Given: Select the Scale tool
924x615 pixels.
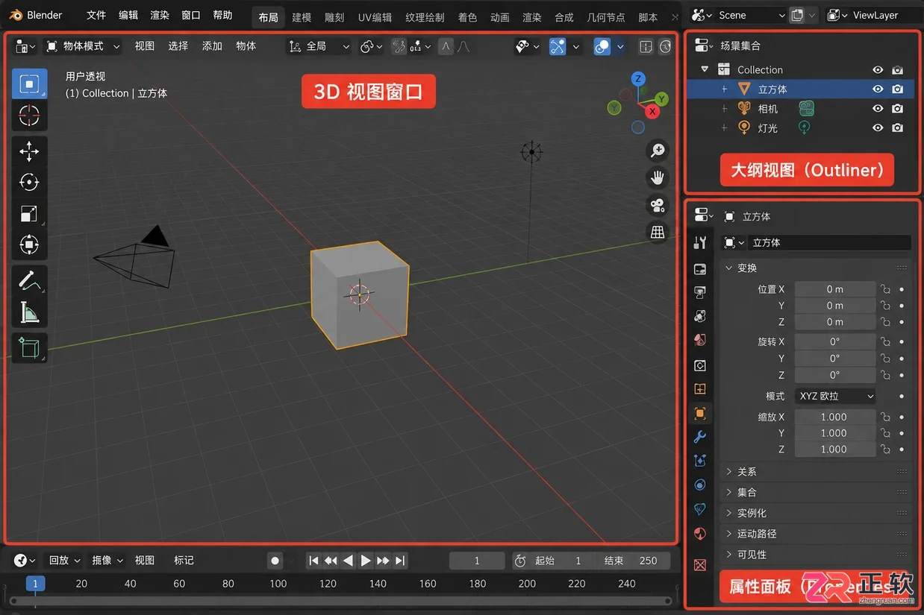Looking at the screenshot, I should (29, 214).
